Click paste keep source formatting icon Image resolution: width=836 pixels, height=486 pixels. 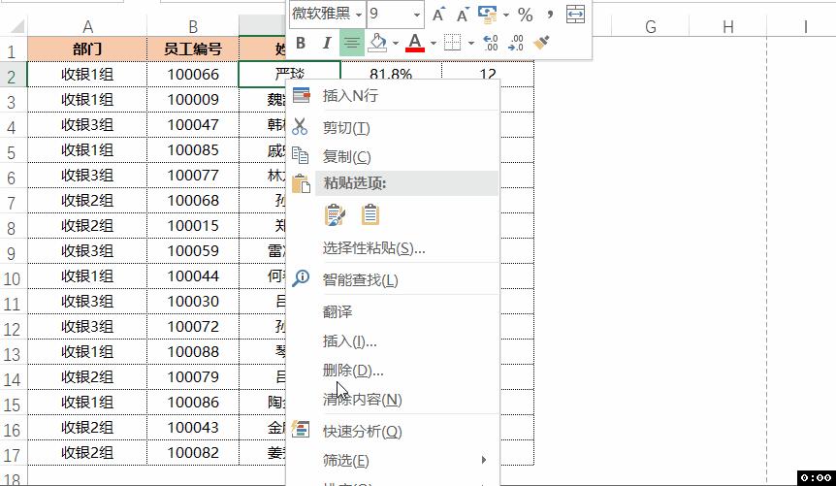(x=335, y=214)
